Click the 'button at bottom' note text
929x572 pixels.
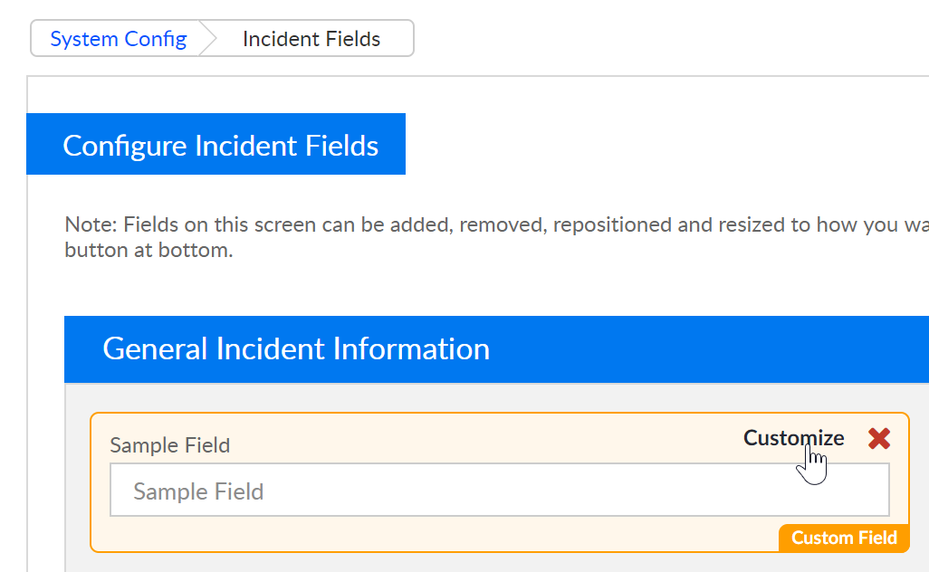[148, 251]
